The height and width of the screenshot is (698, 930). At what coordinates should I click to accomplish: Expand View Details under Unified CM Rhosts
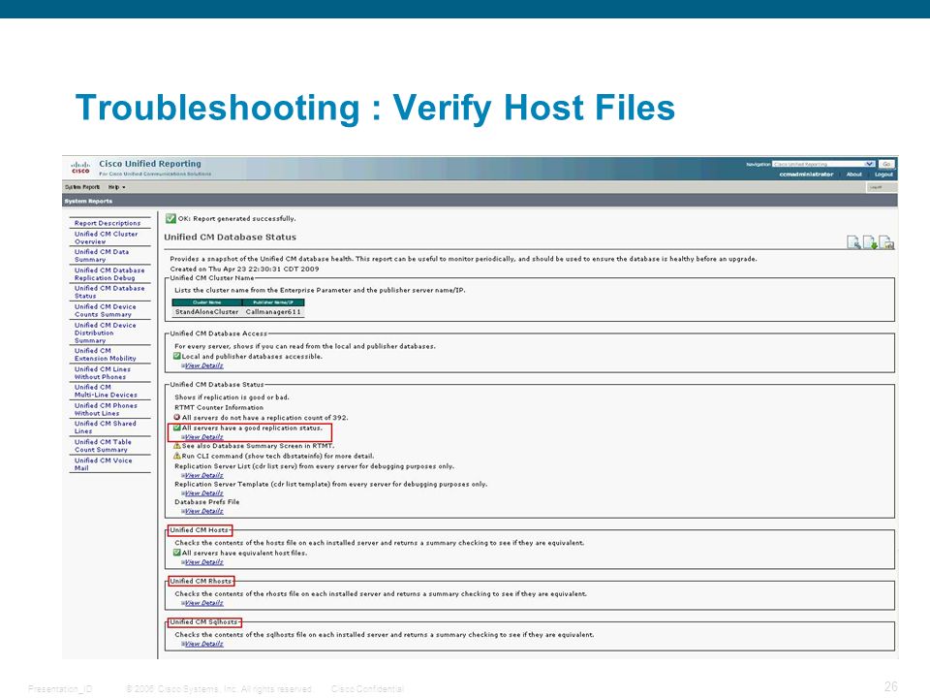tap(203, 603)
